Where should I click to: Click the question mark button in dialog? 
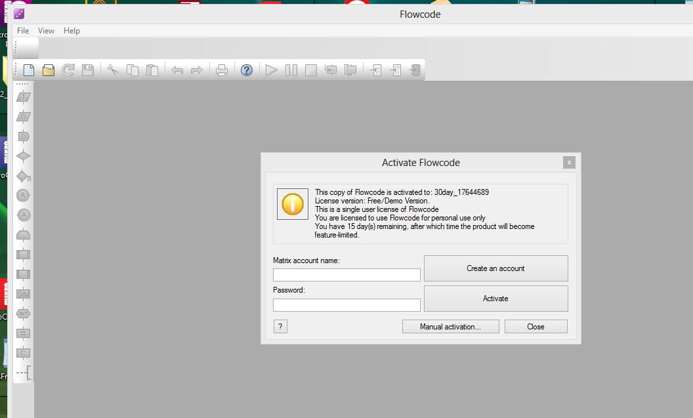coord(280,327)
